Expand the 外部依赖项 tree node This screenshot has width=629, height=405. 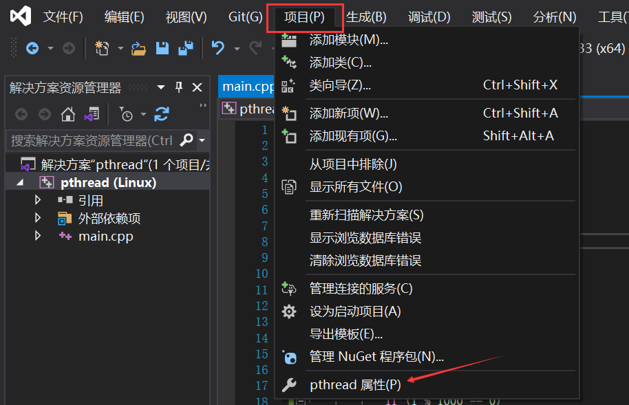[38, 218]
